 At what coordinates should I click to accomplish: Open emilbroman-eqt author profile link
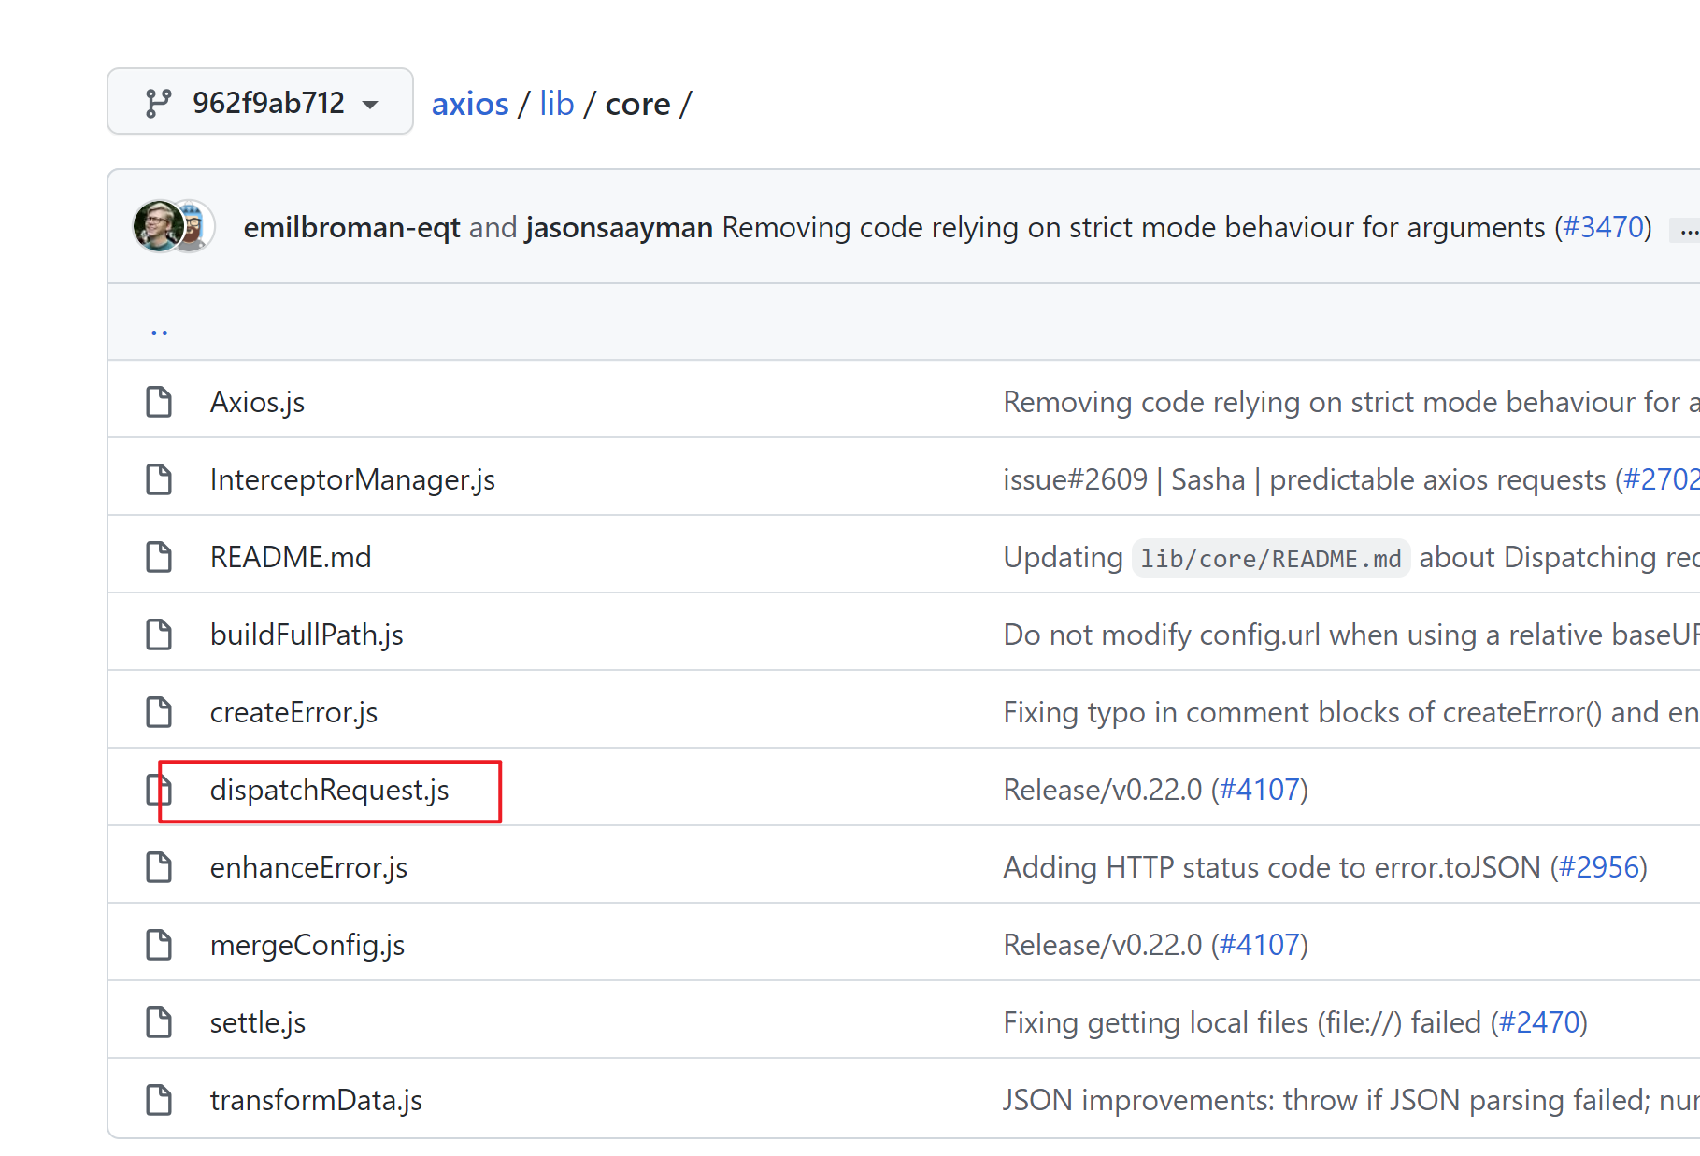351,227
